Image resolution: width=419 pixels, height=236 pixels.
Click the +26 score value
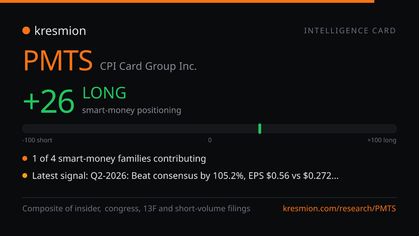pyautogui.click(x=49, y=102)
